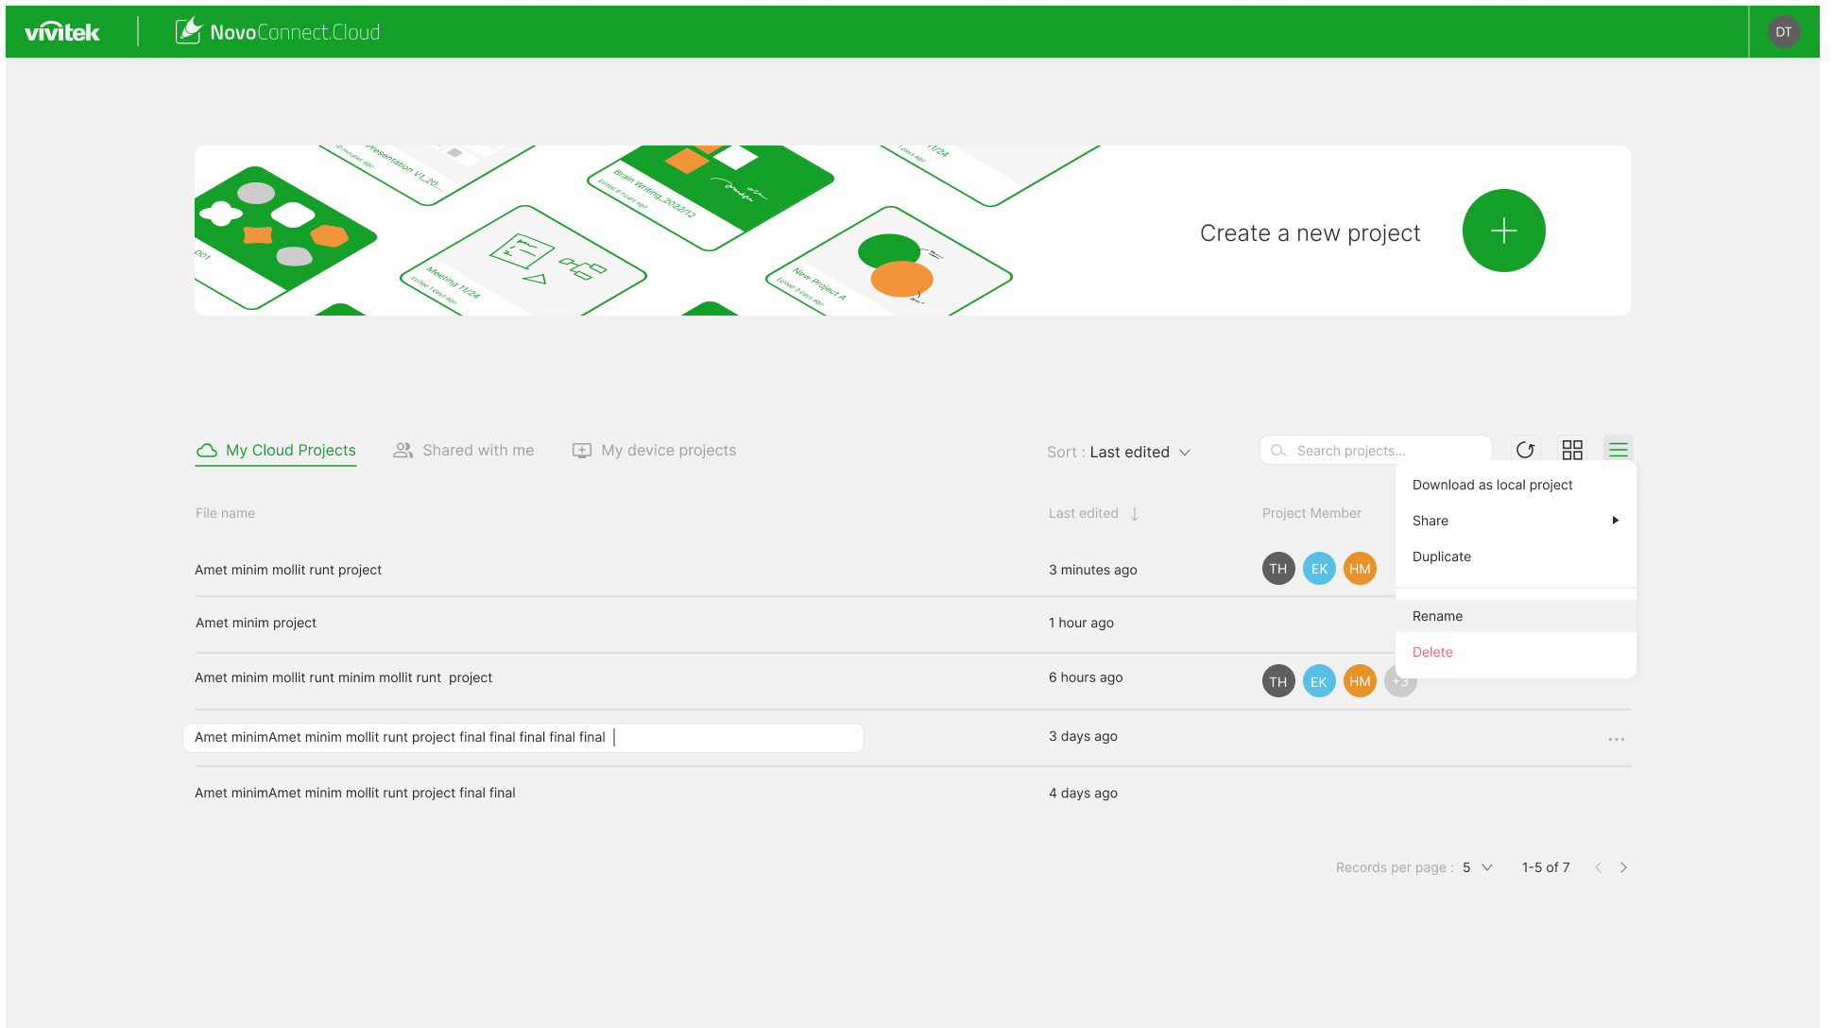Image resolution: width=1833 pixels, height=1028 pixels.
Task: Open the My device projects tab
Action: (655, 451)
